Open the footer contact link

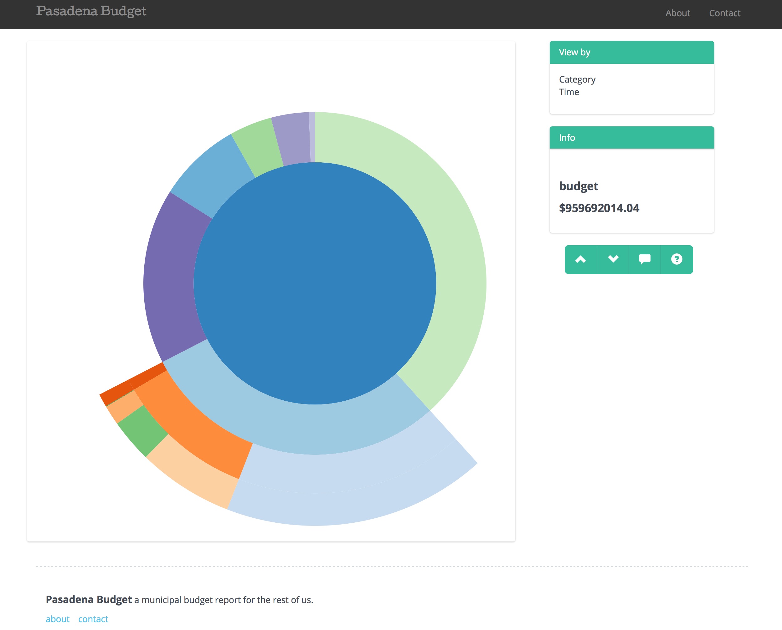tap(93, 619)
